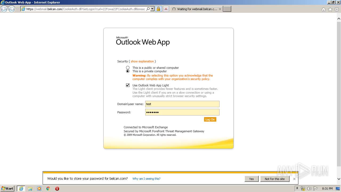This screenshot has height=192, width=341.
Task: Click 'Secured by Microsoft Forefront Threat Management Gateway' text
Action: coord(164,131)
